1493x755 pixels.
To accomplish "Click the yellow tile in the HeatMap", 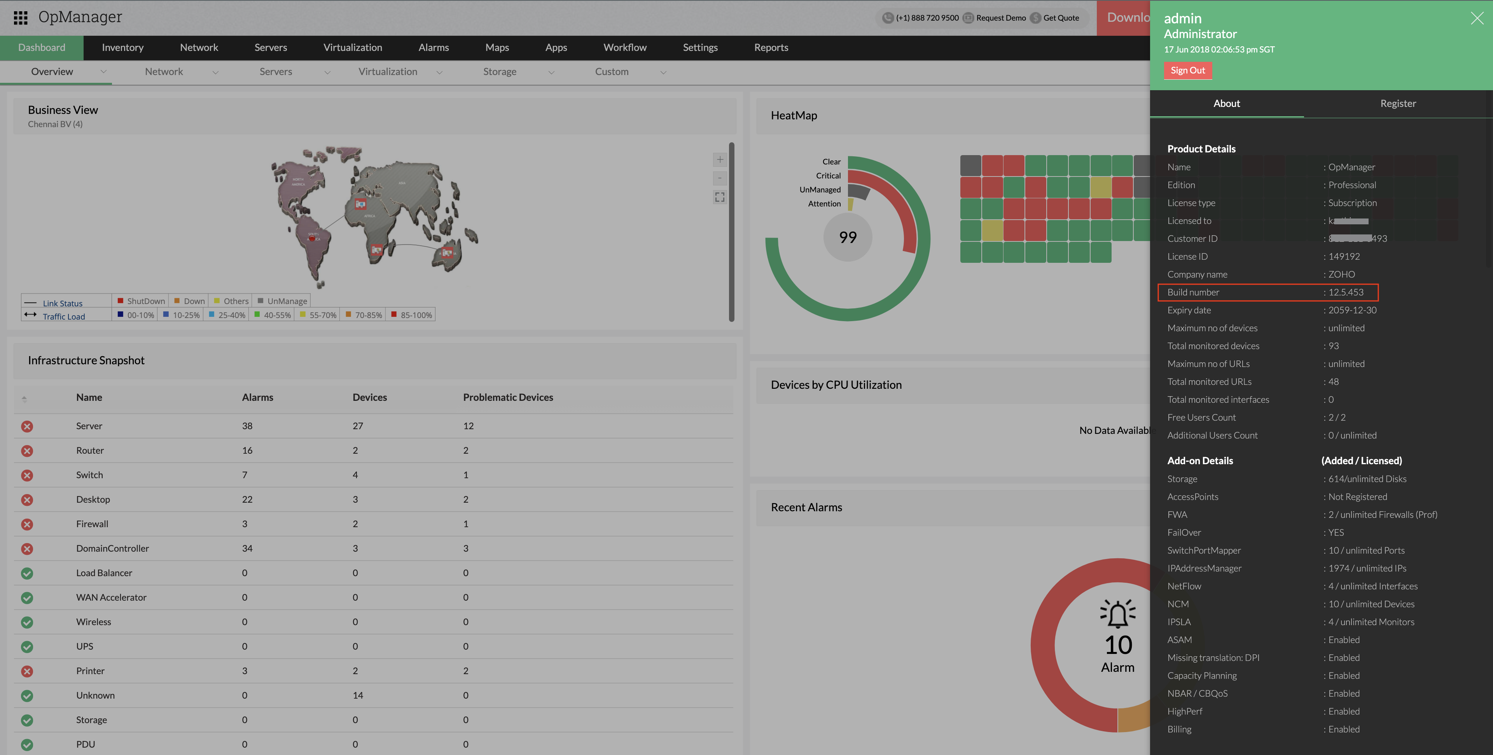I will coord(1100,187).
